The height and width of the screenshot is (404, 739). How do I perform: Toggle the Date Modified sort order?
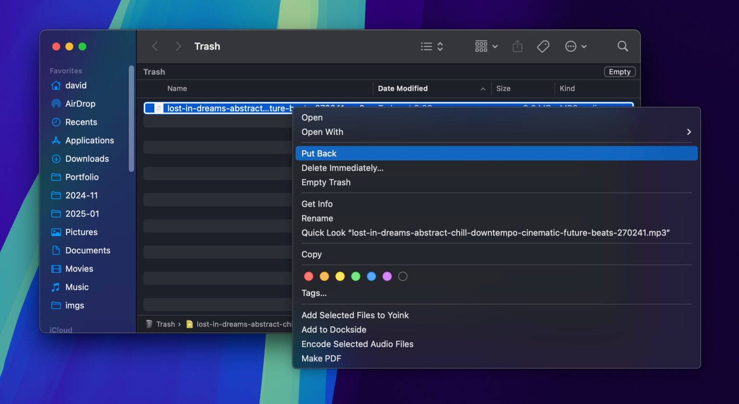[403, 88]
